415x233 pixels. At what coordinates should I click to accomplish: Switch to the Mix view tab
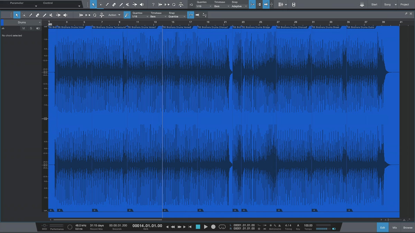click(395, 227)
